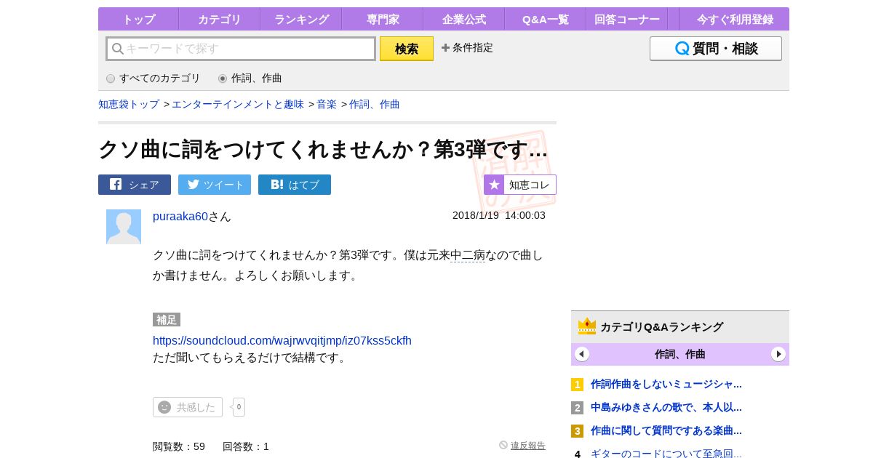Click the 質問・相談 button

pyautogui.click(x=716, y=49)
